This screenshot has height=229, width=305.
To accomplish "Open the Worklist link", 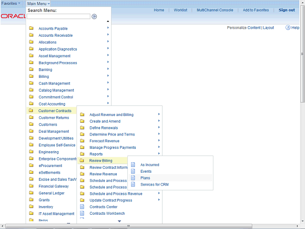I will (181, 10).
